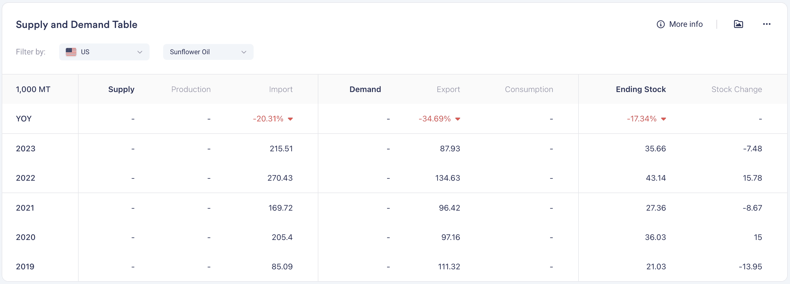The height and width of the screenshot is (284, 790).
Task: Click the -13.95 stock change value
Action: 750,266
